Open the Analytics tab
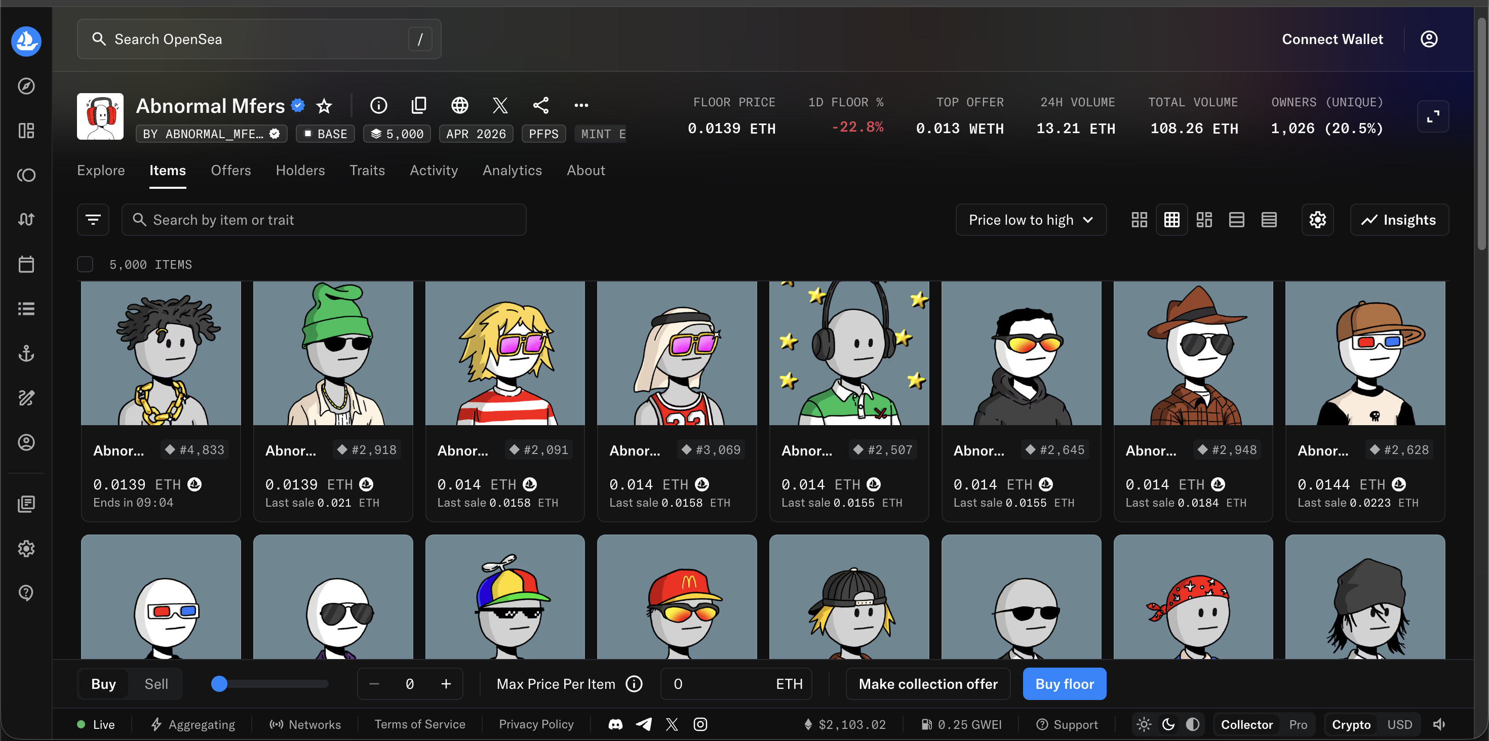The image size is (1489, 741). pyautogui.click(x=512, y=171)
